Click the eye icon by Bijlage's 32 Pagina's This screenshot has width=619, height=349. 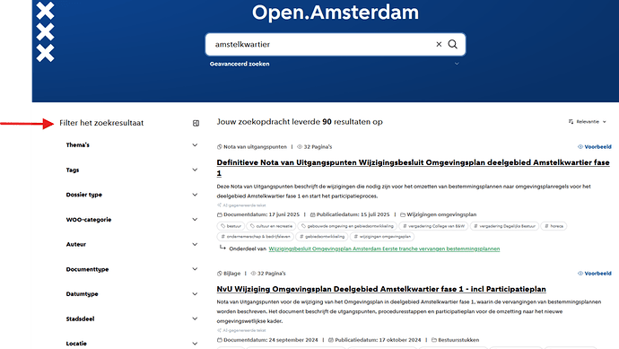click(x=254, y=274)
